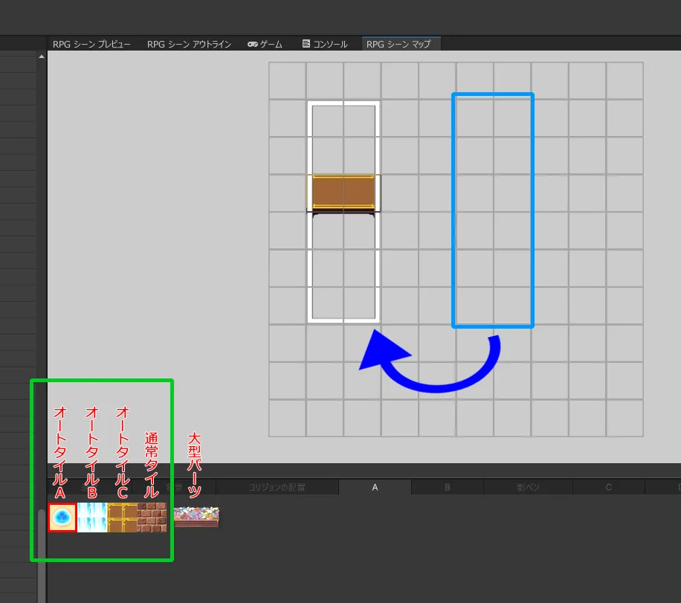Open the RPG シーン プレビュー tab
Screen dimensions: 681x603
coord(91,45)
